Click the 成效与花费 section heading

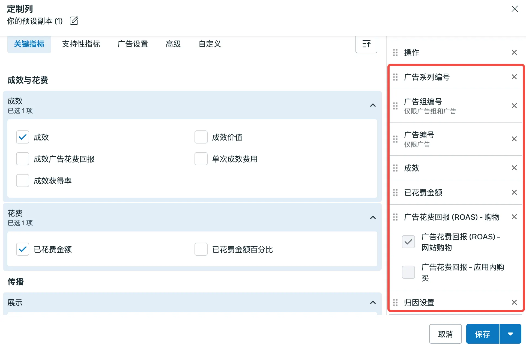[28, 80]
